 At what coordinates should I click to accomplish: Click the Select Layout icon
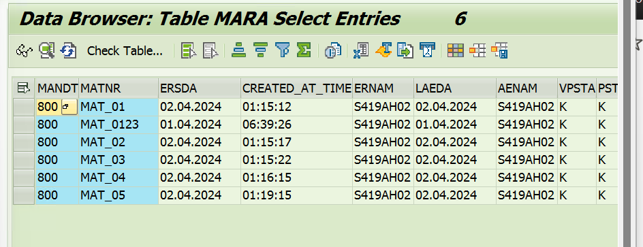click(477, 51)
